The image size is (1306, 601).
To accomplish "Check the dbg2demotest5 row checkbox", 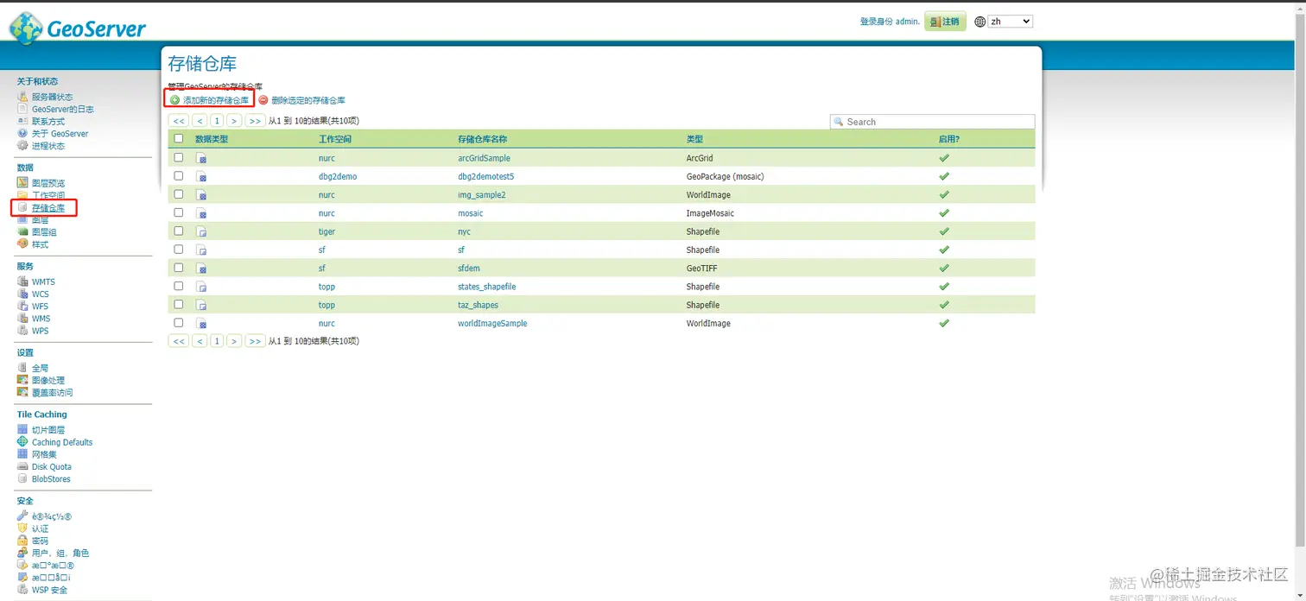I will coord(179,175).
